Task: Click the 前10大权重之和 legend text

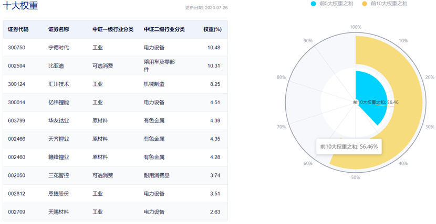Action: tap(389, 4)
